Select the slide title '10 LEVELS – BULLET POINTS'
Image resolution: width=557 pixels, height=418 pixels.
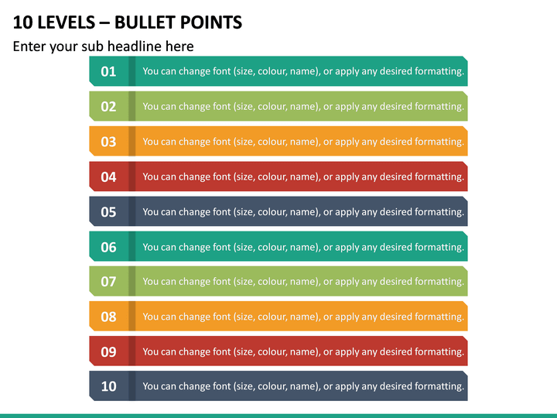pos(127,22)
